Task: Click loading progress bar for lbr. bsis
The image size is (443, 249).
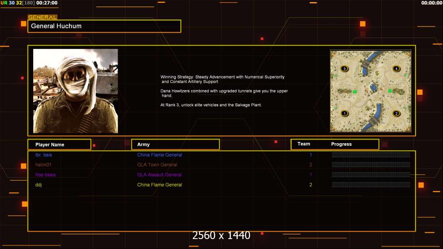Action: tap(371, 154)
